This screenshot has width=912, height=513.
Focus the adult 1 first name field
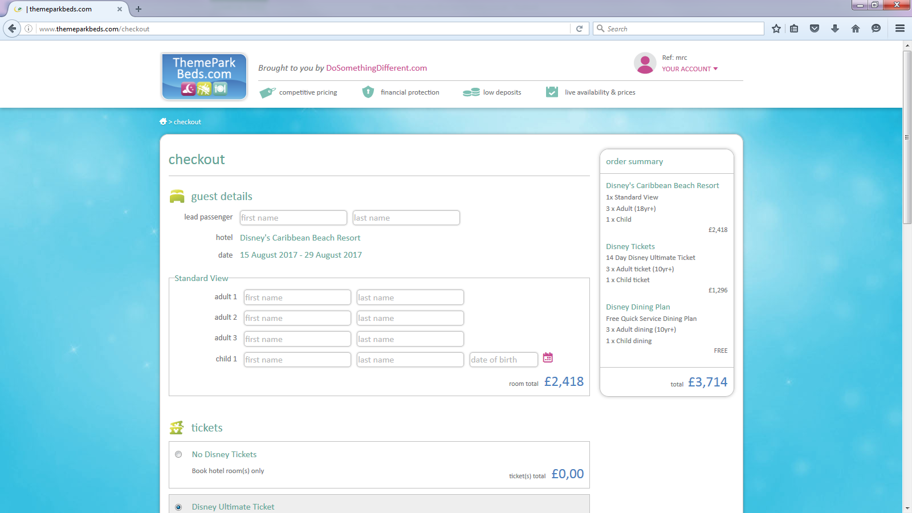297,298
